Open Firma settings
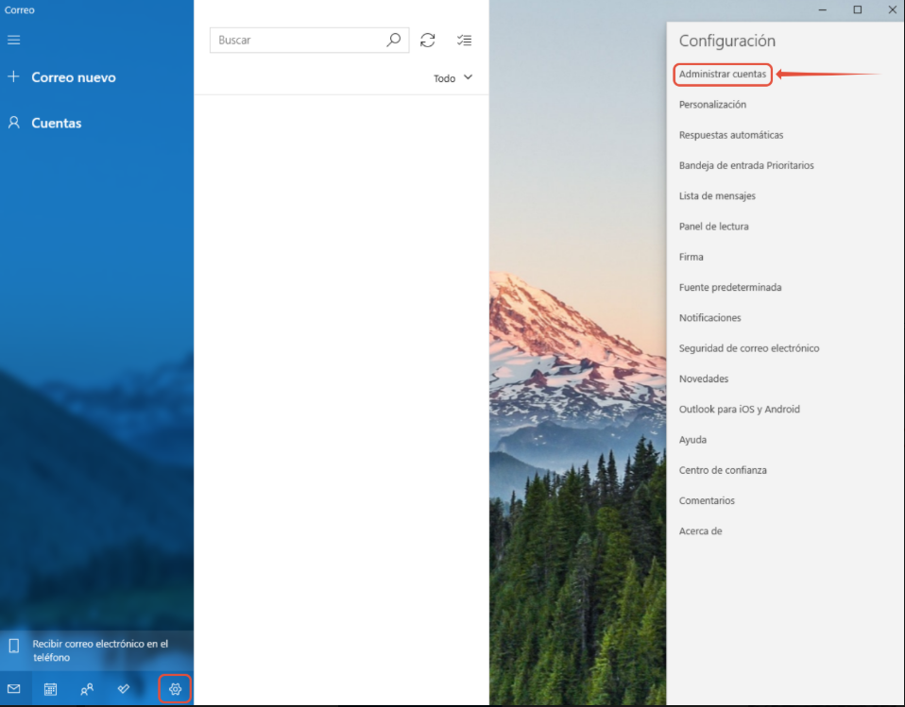Screen dimensions: 905x707 click(691, 257)
